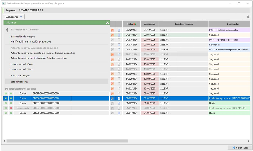The height and width of the screenshot is (151, 253).
Task: Click the sort icon in the Fecha header
Action: 135,24
